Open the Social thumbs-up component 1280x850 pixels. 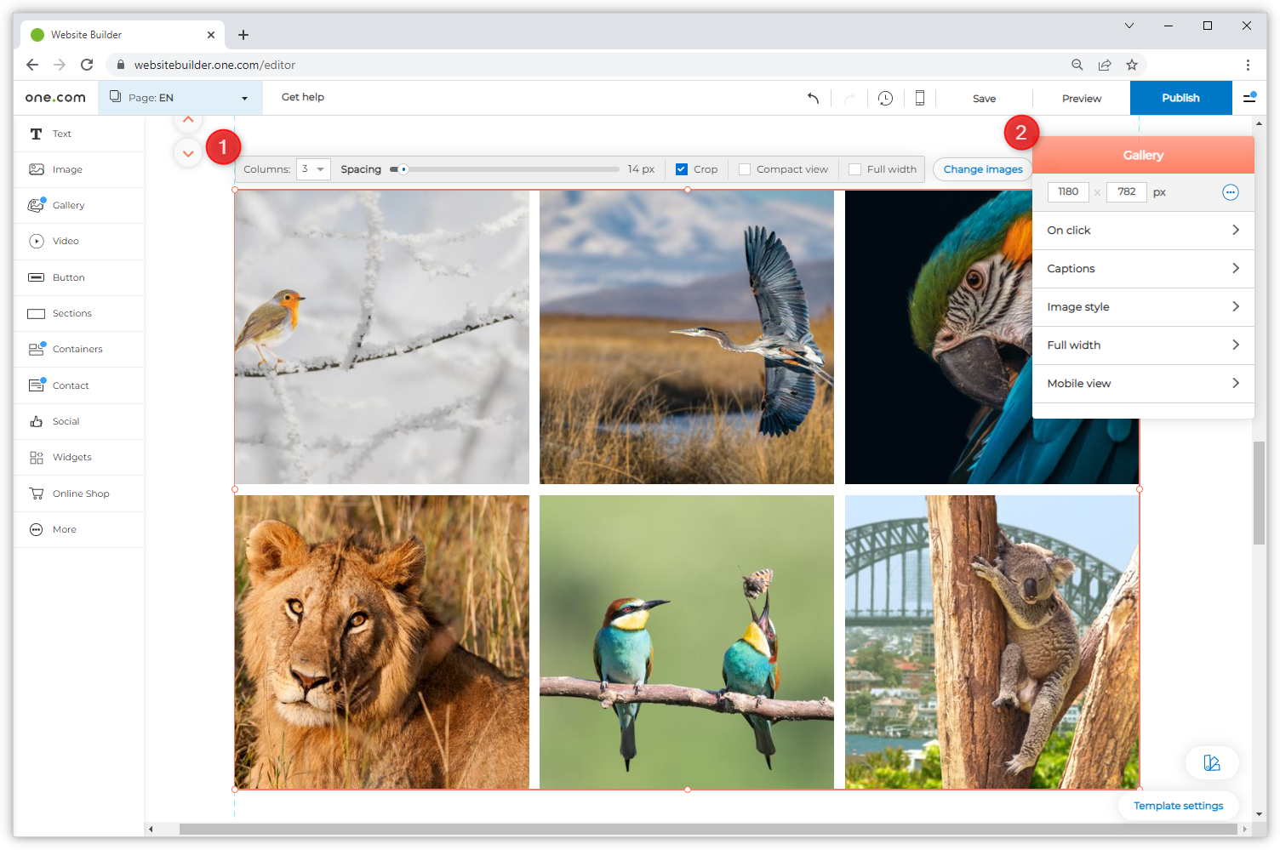pos(36,421)
